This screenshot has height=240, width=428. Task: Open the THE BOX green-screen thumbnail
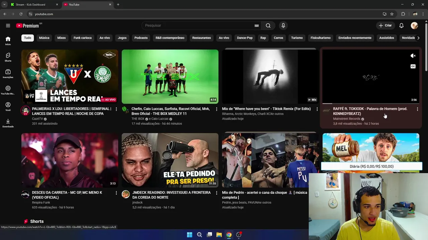tap(170, 77)
